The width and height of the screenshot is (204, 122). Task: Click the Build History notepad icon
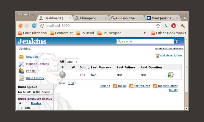(21, 78)
